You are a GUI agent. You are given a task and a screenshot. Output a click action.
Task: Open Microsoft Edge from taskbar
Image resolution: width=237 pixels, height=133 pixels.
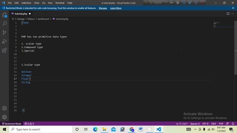pyautogui.click(x=95, y=129)
